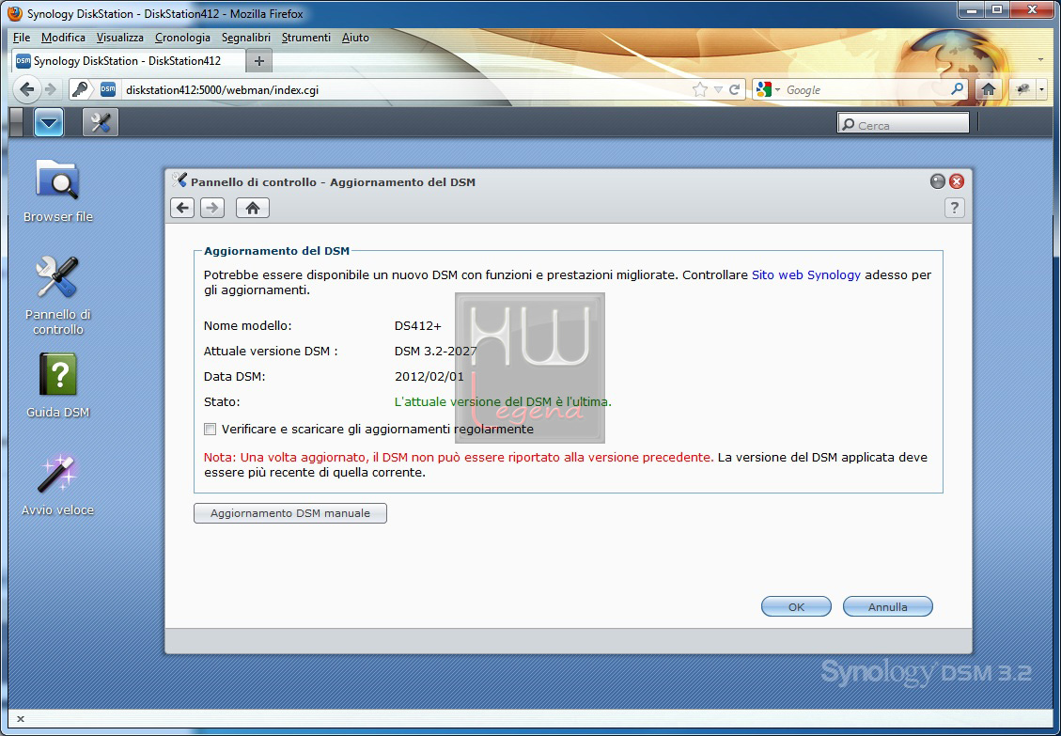Confirm with the OK button
This screenshot has height=736, width=1061.
[x=796, y=606]
